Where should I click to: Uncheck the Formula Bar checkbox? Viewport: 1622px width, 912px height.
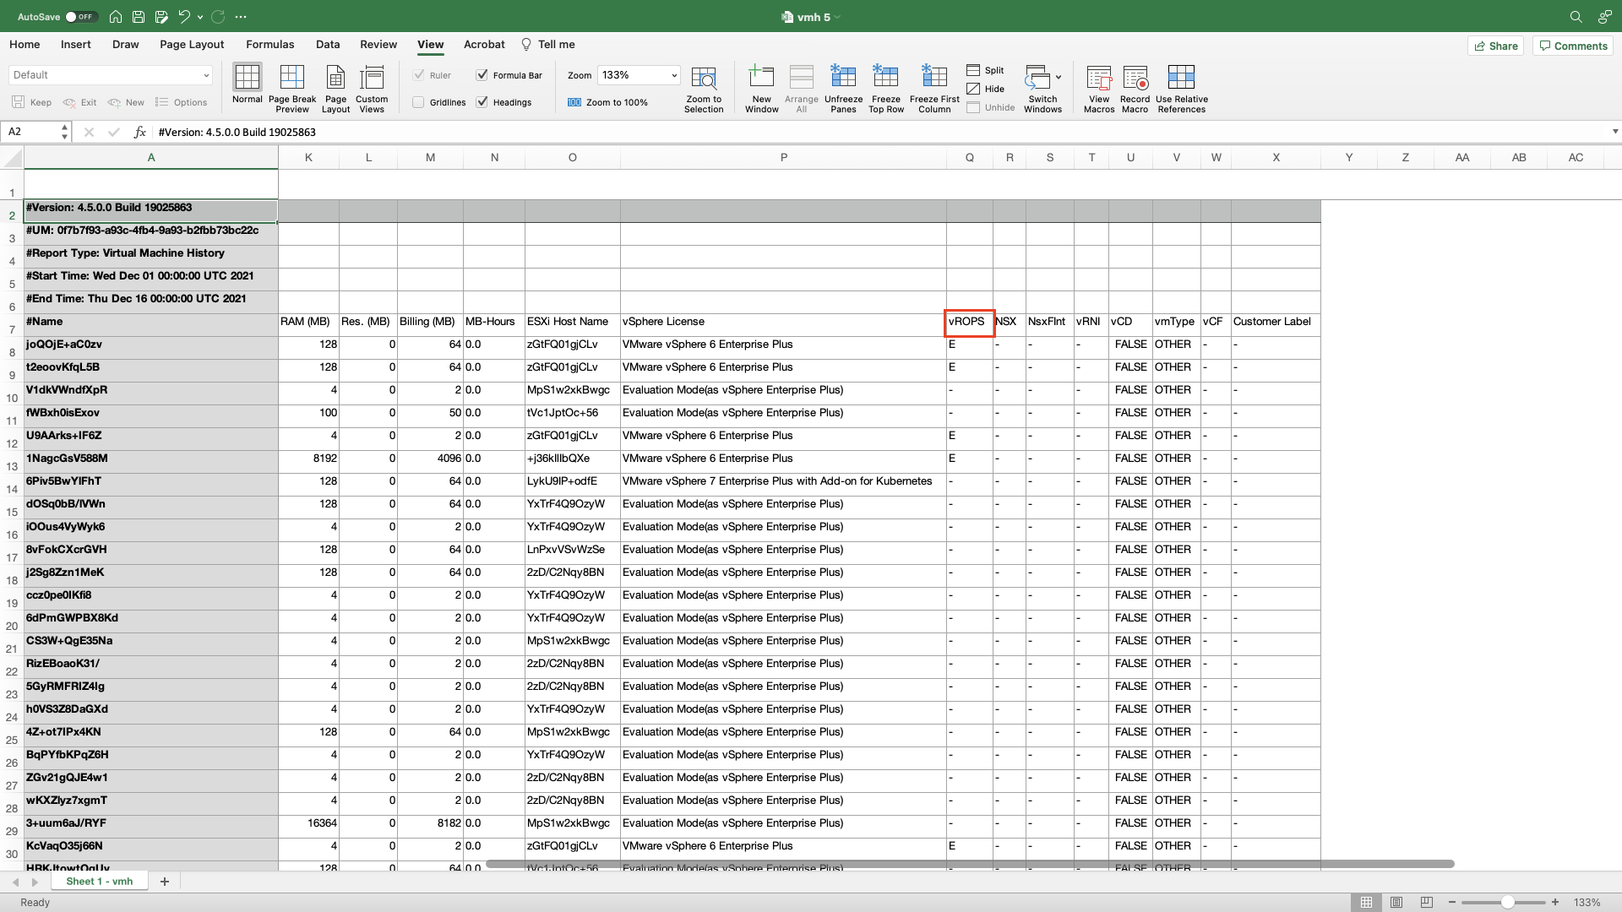[x=482, y=75]
